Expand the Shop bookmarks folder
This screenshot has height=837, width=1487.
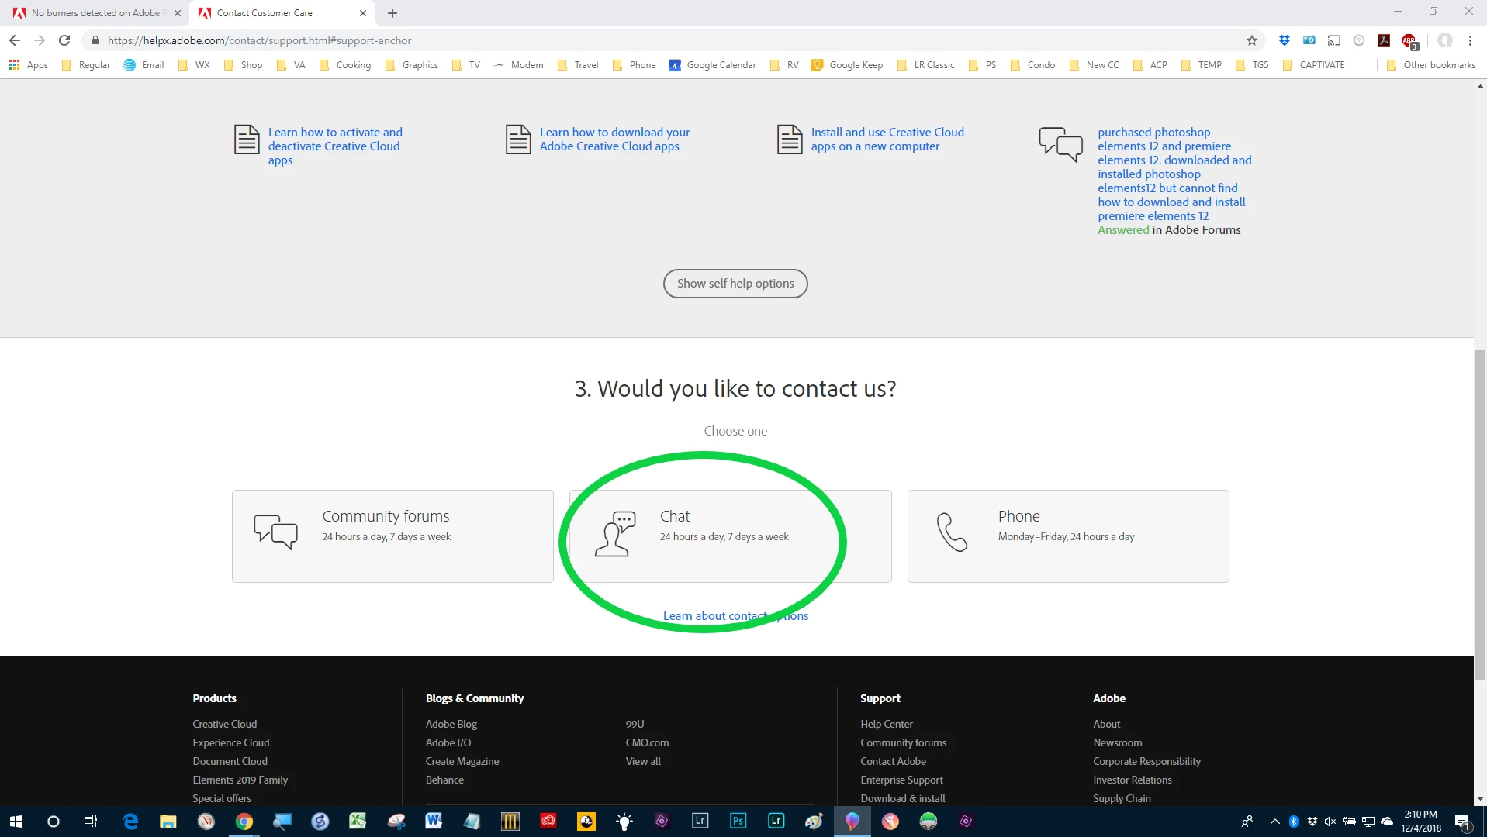[x=243, y=65]
